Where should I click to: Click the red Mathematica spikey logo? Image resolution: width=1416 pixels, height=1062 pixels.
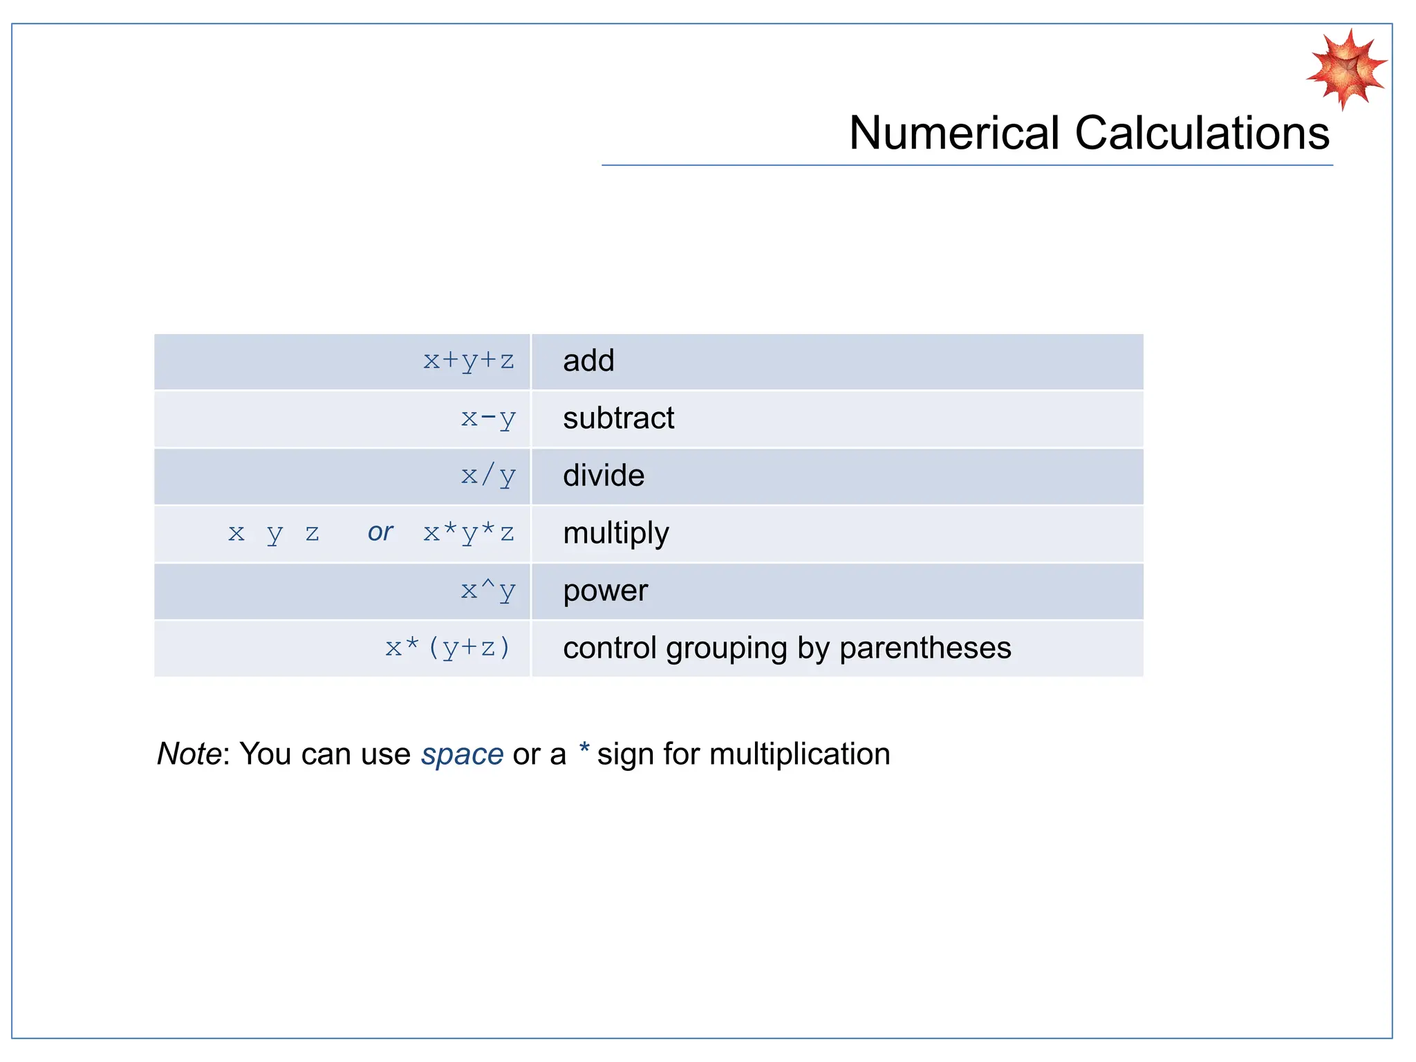(x=1345, y=69)
